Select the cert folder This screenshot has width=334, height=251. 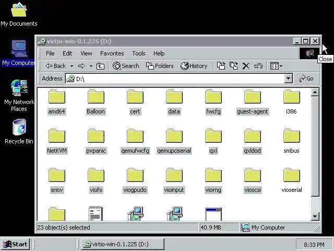tap(135, 102)
